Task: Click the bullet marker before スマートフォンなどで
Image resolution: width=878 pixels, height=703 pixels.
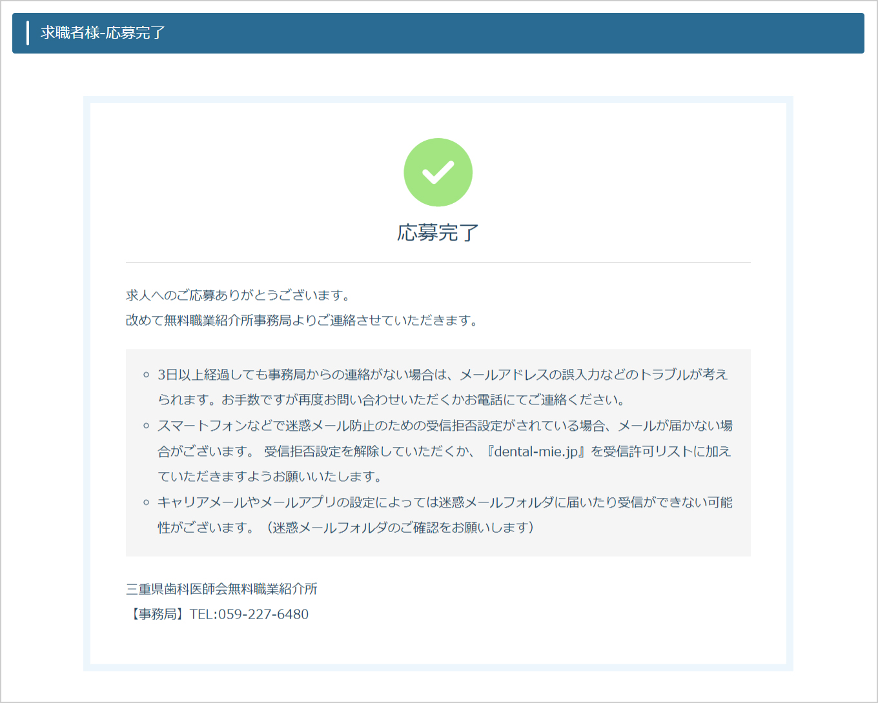Action: click(x=146, y=426)
